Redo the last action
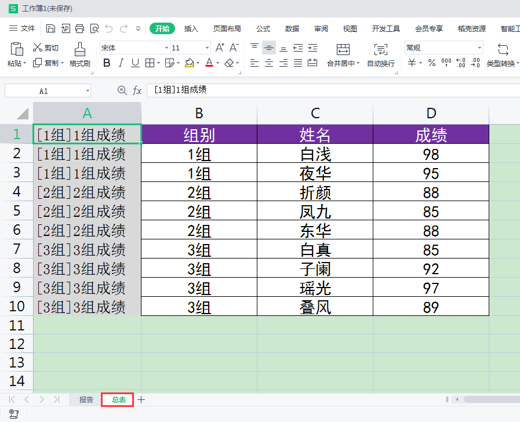The image size is (520, 422). coord(123,29)
